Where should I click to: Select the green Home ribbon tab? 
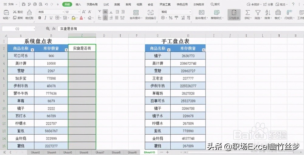[67, 4]
